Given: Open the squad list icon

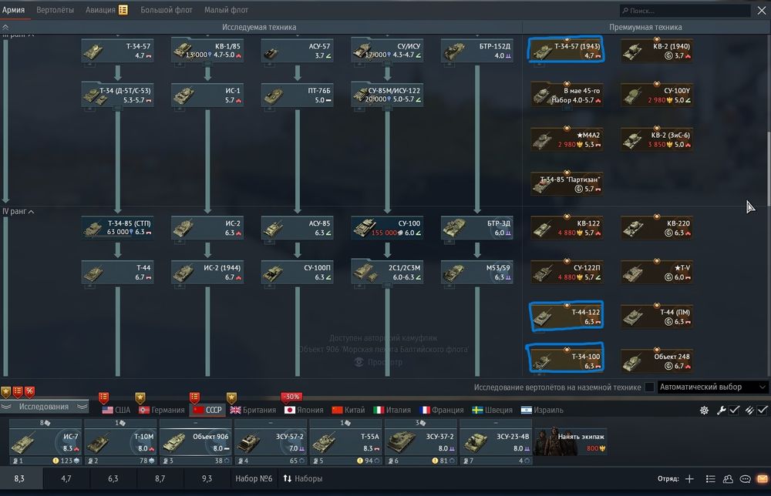Looking at the screenshot, I should pyautogui.click(x=711, y=479).
